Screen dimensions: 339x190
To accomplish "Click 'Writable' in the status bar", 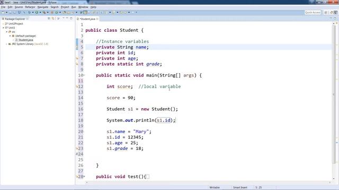I will (x=215, y=187).
